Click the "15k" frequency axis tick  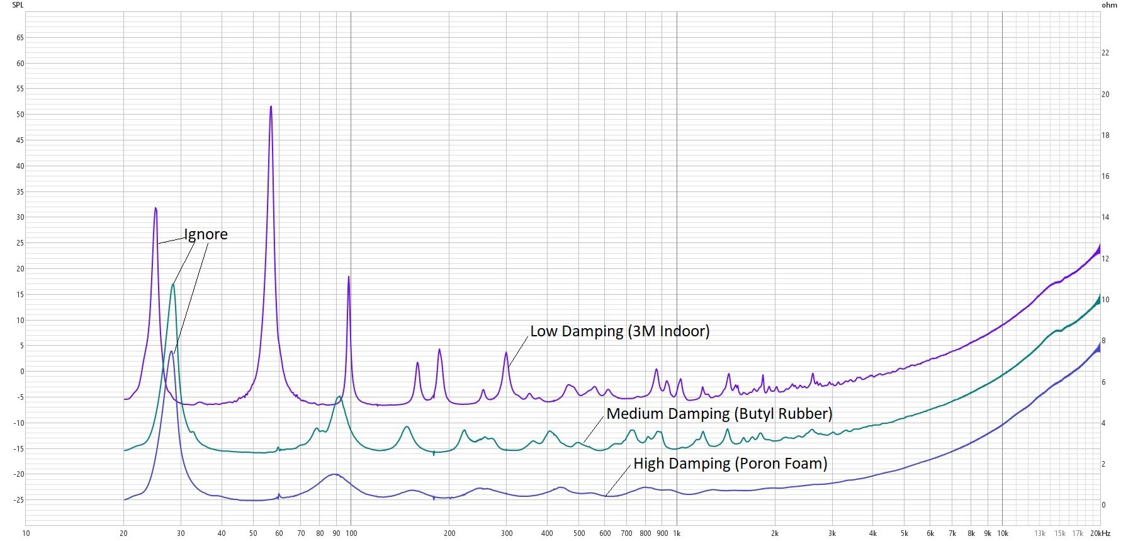coord(1060,533)
